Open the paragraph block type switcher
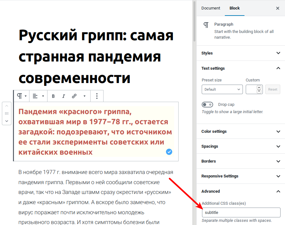285x225 pixels. pyautogui.click(x=22, y=96)
